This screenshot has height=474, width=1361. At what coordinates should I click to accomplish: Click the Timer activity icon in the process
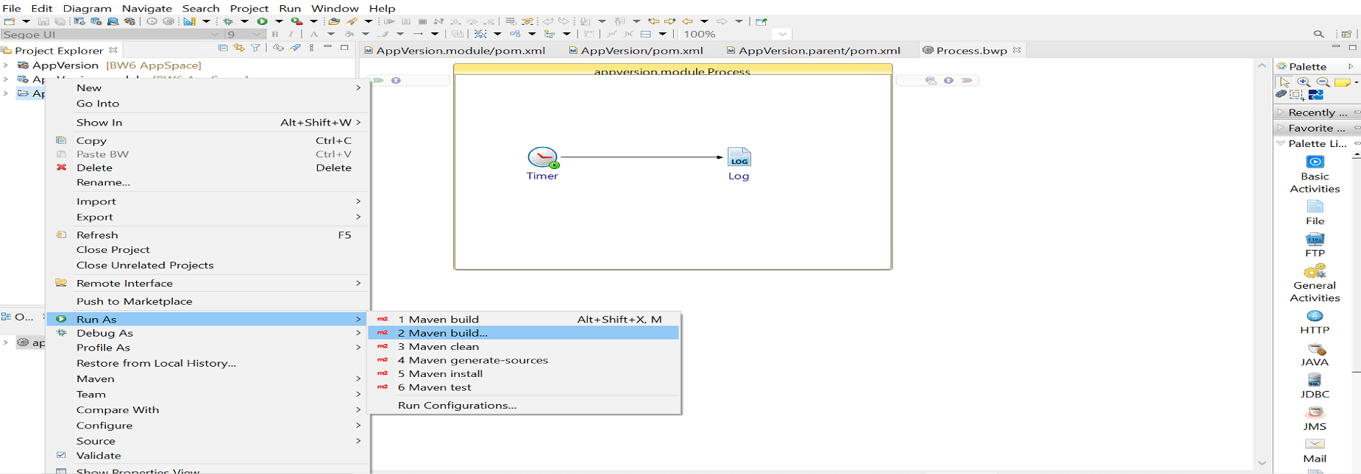542,157
